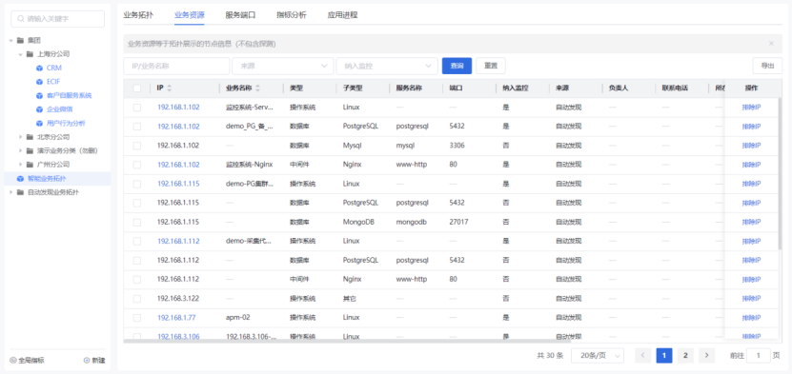Click the CRM cube icon in the tree
The height and width of the screenshot is (374, 792).
[x=39, y=68]
